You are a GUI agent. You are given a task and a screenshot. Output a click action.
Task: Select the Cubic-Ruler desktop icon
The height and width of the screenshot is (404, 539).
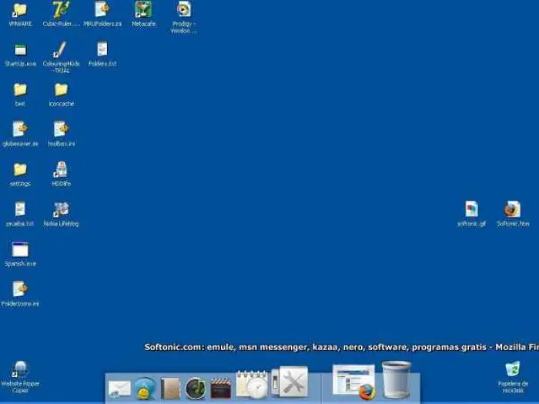tap(61, 15)
